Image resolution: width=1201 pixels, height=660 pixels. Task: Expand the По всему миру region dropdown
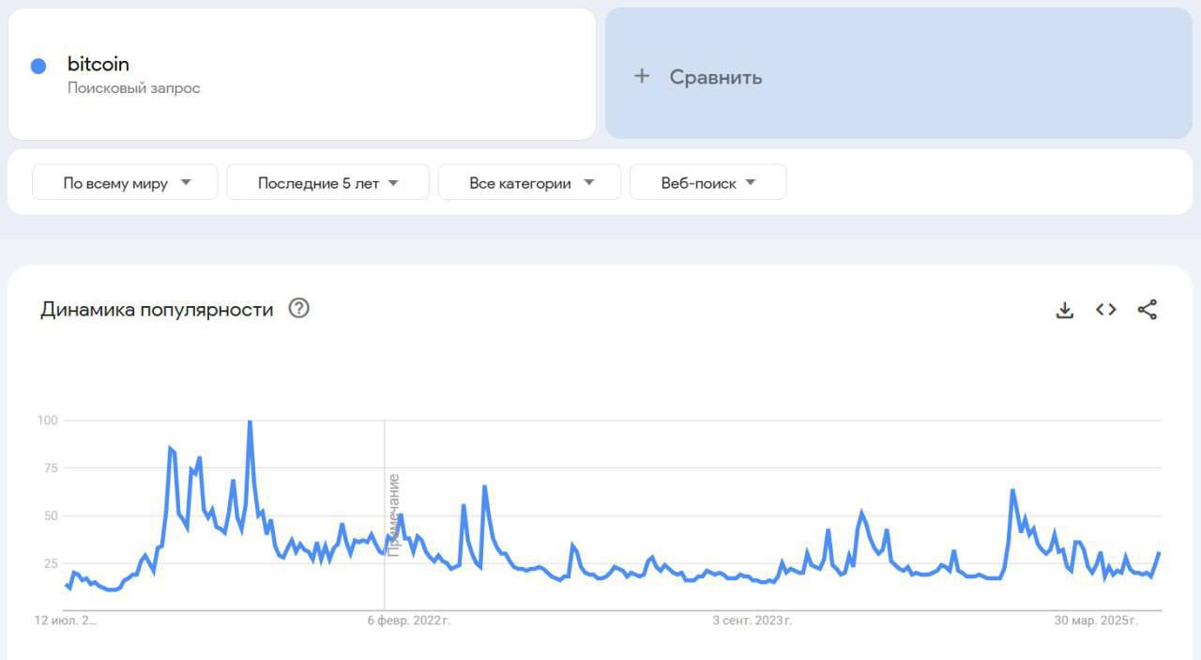point(125,182)
